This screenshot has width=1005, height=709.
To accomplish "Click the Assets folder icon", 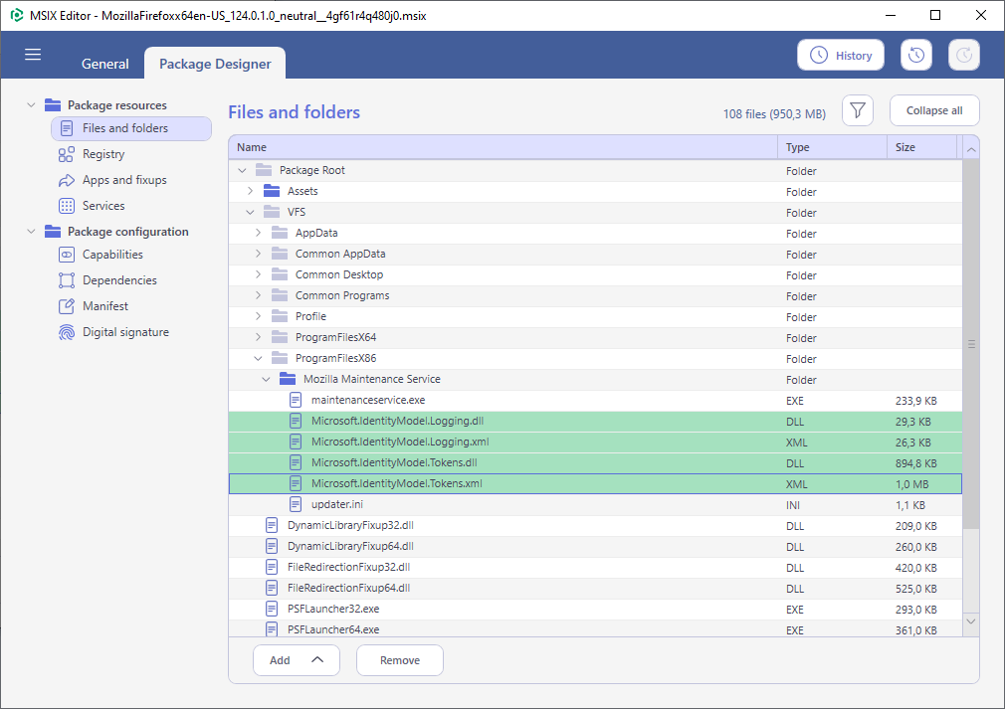I will 272,191.
